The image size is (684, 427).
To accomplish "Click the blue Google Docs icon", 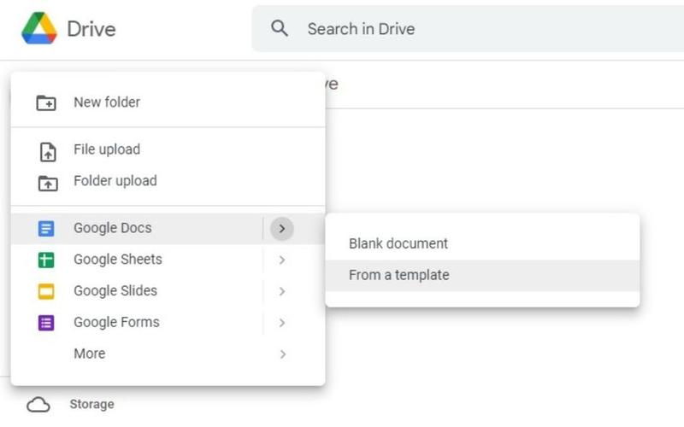I will [46, 228].
